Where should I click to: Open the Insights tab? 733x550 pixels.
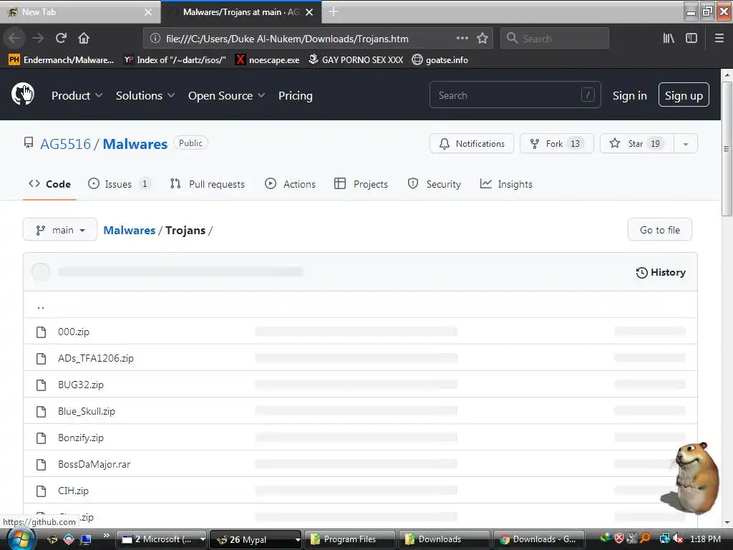click(506, 184)
